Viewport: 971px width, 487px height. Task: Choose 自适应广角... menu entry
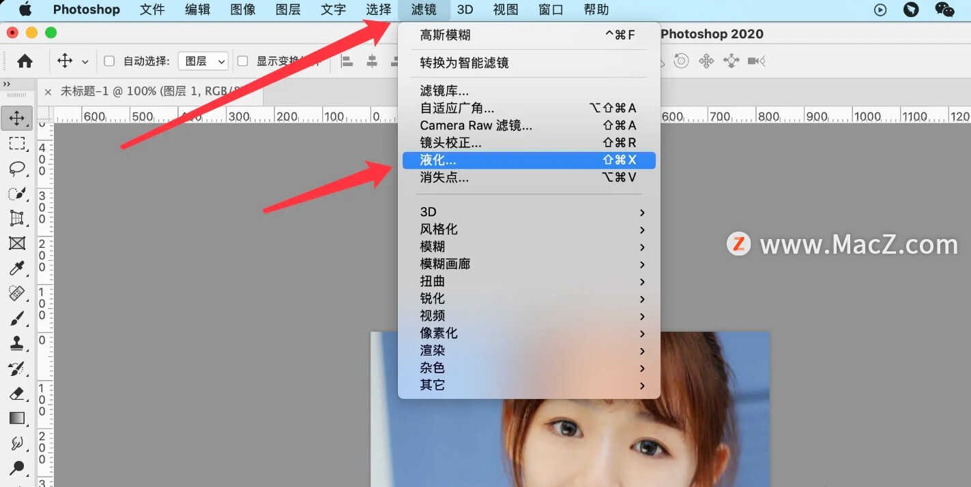(x=528, y=108)
